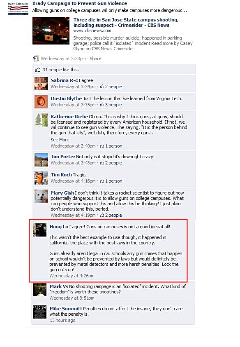The image size is (240, 347).
Task: View the 2 people who liked Mary Gish's comment
Action: pyautogui.click(x=111, y=215)
